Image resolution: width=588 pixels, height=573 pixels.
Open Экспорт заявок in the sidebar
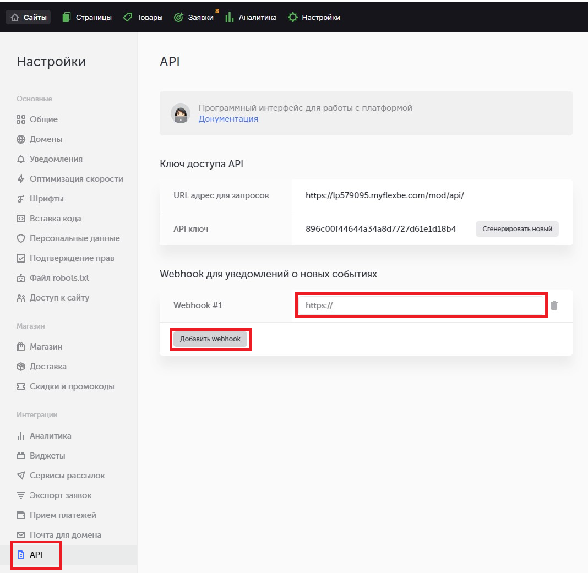pos(55,495)
